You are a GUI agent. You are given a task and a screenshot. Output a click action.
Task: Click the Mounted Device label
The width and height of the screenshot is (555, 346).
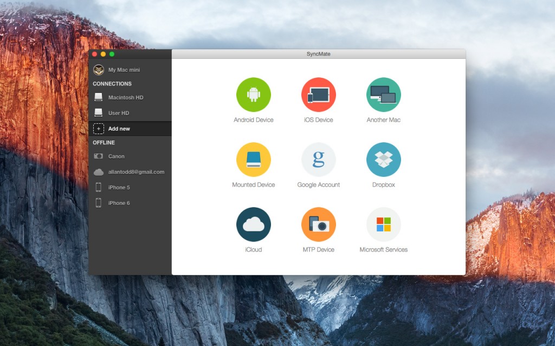(254, 185)
